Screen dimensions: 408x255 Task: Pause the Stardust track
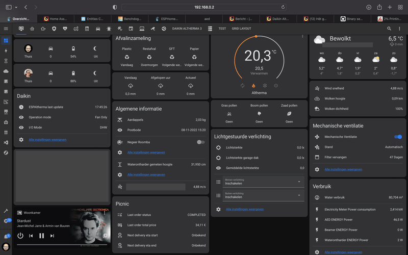coord(41,236)
